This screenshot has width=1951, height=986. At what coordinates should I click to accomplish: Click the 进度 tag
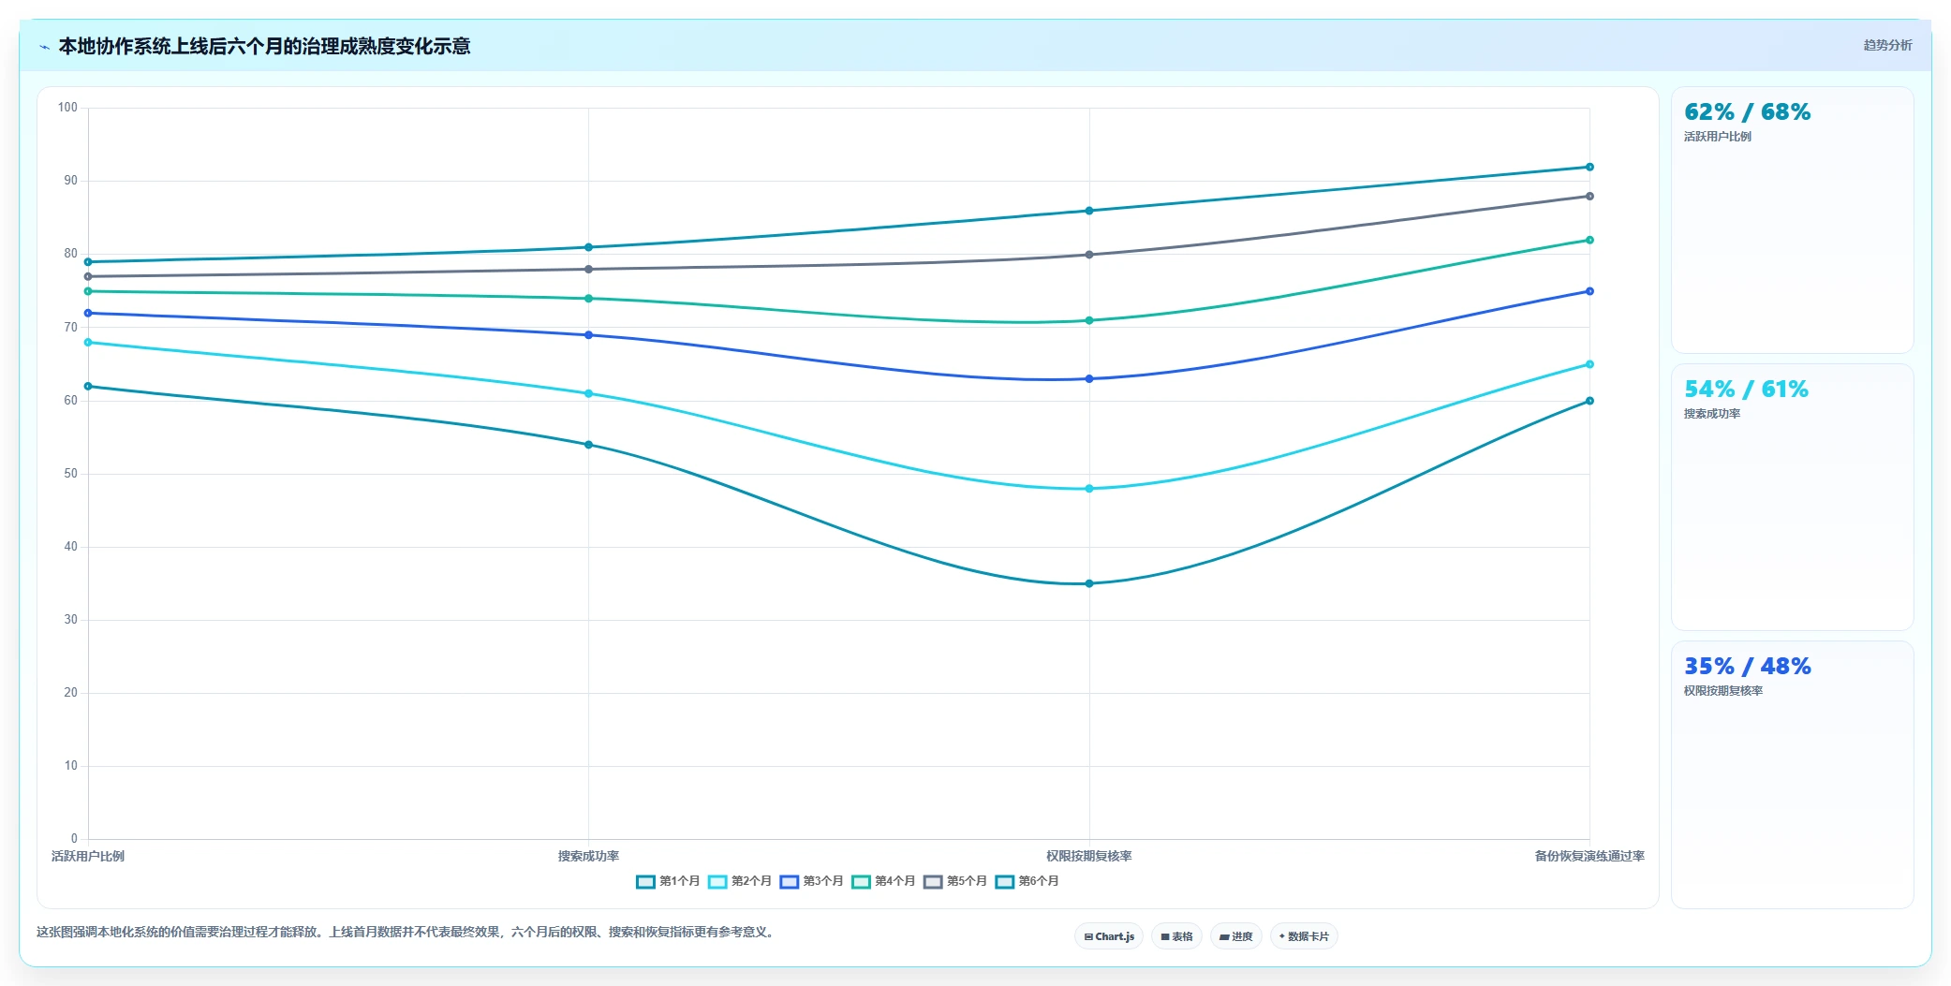1236,936
